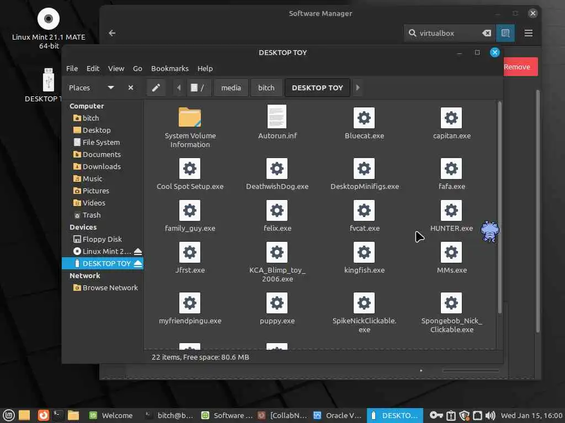Select DesktopMinifigs.exe icon
Viewport: 565px width, 423px height.
coord(364,169)
